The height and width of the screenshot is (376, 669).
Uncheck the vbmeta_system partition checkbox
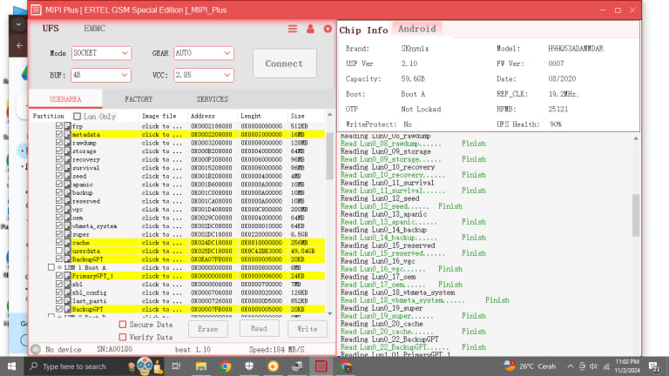pyautogui.click(x=59, y=226)
